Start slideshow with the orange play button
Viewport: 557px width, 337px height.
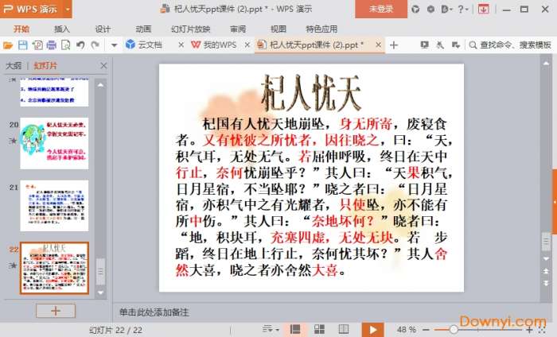(372, 330)
